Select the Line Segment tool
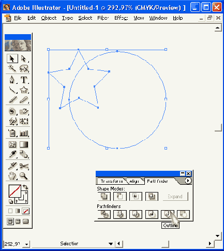Screen dimensions: 224x251 click(12, 90)
